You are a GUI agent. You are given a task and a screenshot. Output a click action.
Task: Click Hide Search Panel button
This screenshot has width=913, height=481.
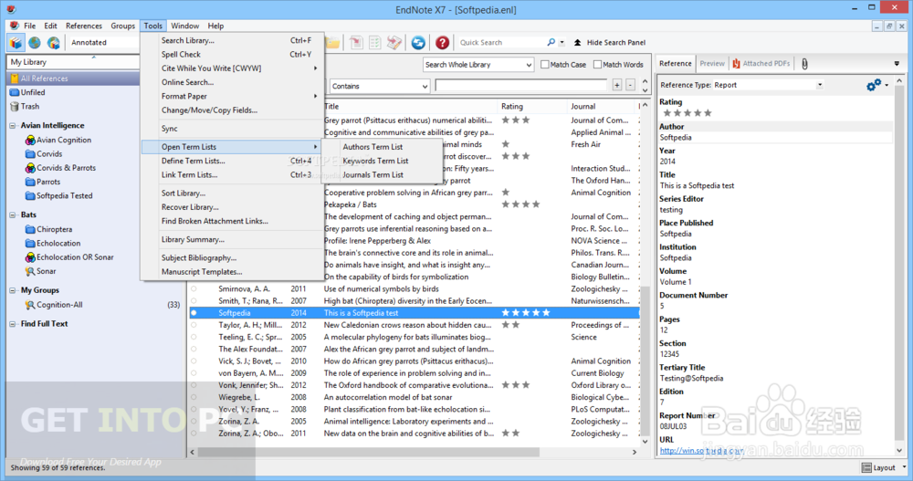tap(610, 43)
